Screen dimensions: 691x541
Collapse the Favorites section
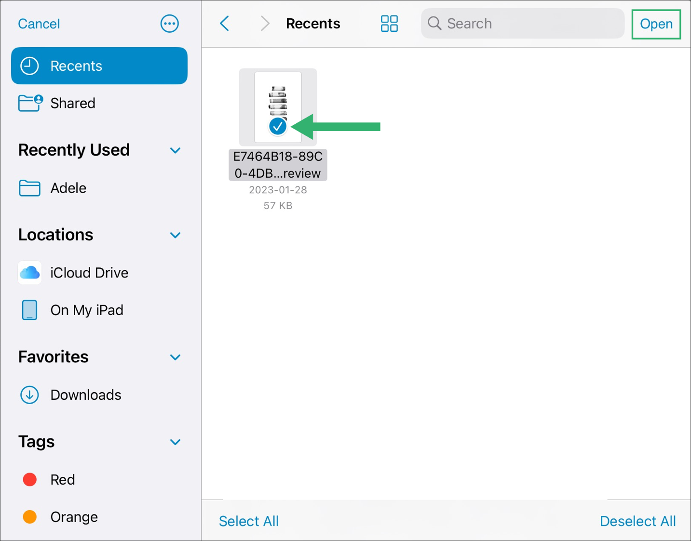click(176, 357)
